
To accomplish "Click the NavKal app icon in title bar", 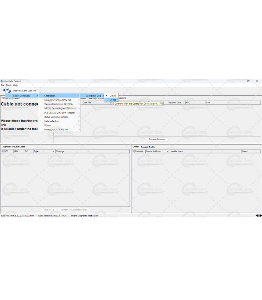I will coord(2,81).
